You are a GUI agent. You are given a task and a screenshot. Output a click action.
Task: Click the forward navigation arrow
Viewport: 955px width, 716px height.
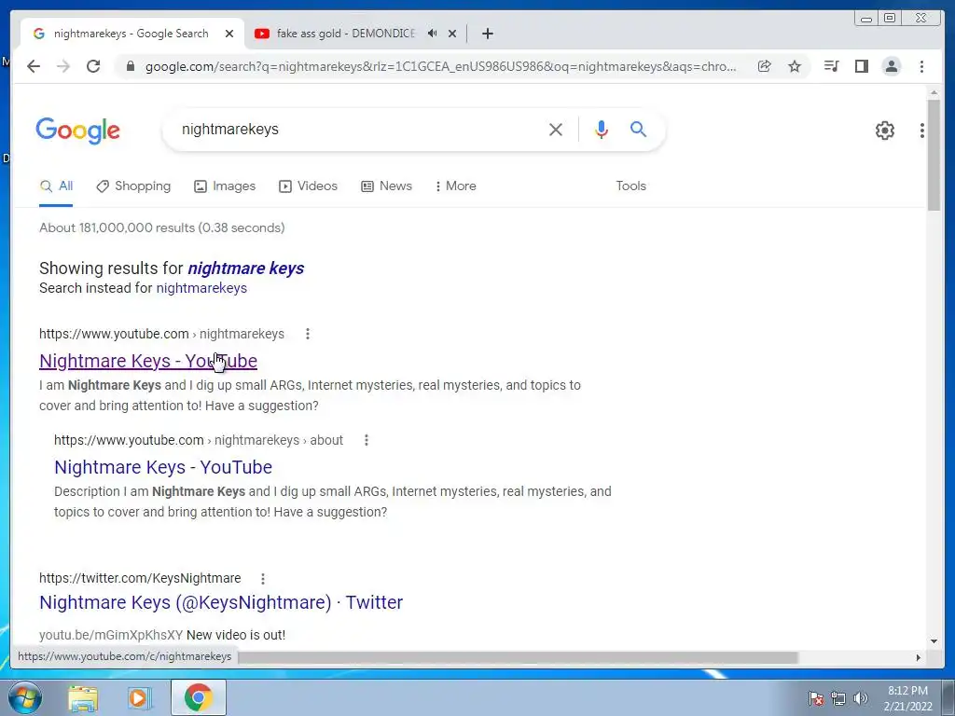pos(63,66)
